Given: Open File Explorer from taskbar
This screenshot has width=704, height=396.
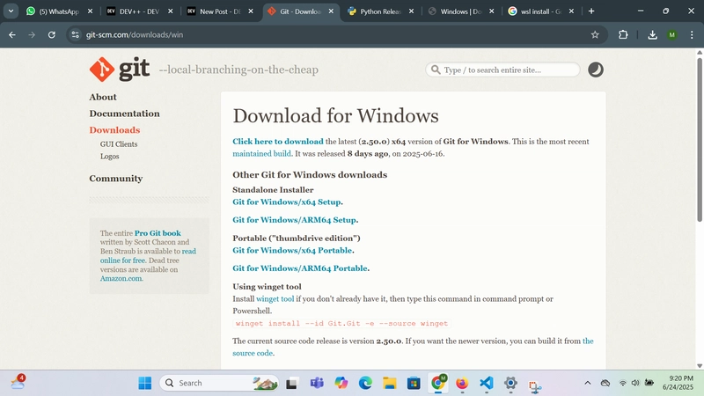Looking at the screenshot, I should [x=389, y=383].
